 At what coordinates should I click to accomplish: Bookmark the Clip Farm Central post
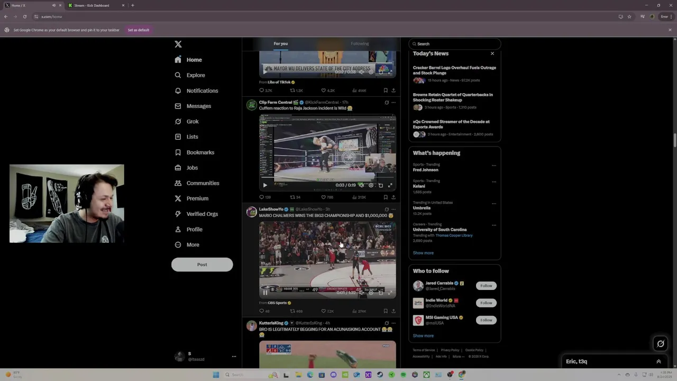386,197
